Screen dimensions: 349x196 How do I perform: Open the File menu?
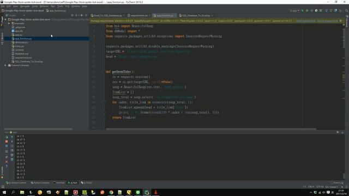coord(3,6)
